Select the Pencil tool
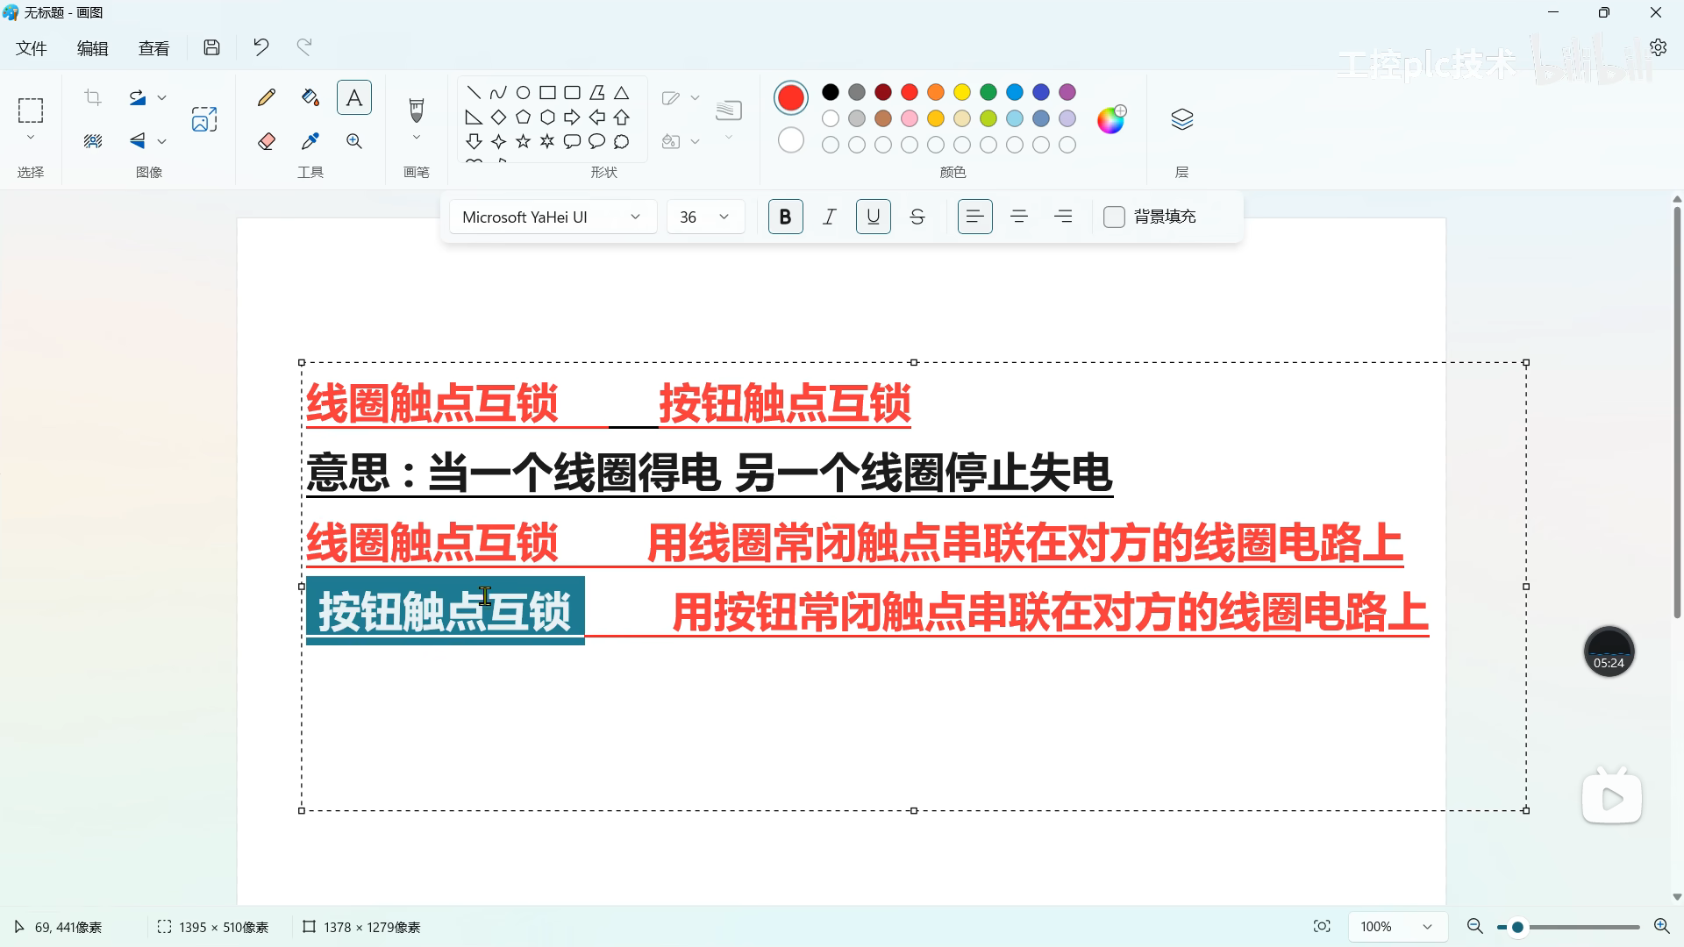Image resolution: width=1684 pixels, height=947 pixels. tap(267, 97)
